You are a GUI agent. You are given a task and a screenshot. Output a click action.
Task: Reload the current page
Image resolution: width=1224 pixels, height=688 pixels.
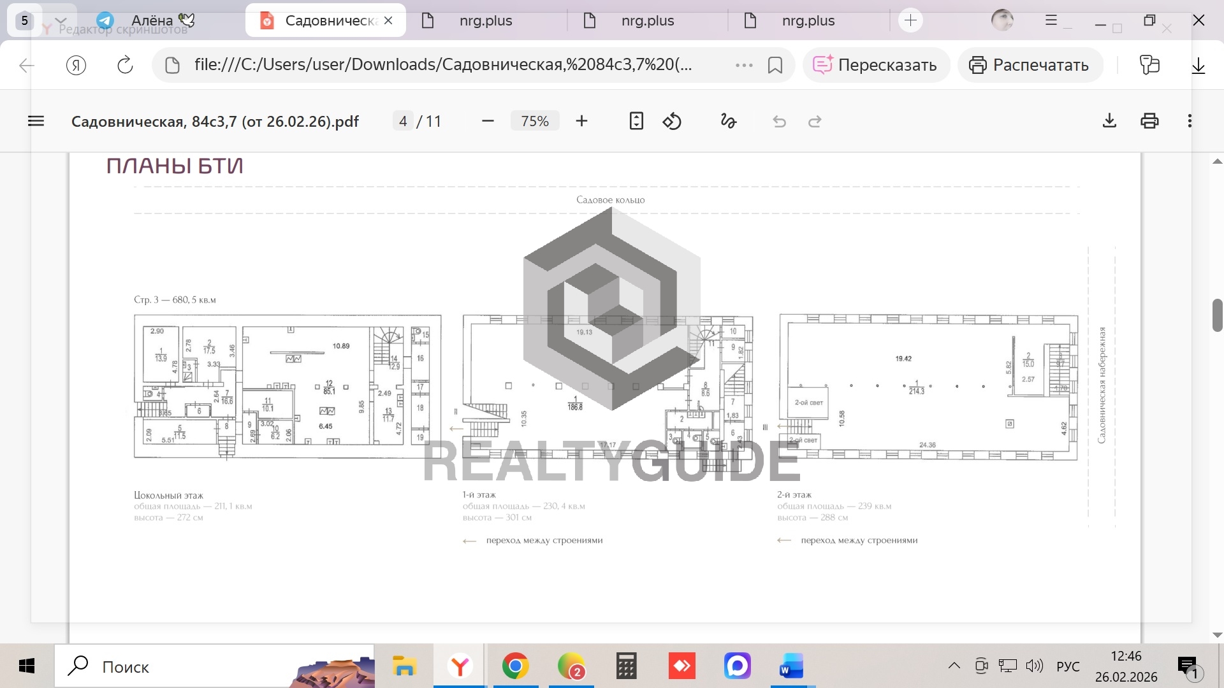125,65
